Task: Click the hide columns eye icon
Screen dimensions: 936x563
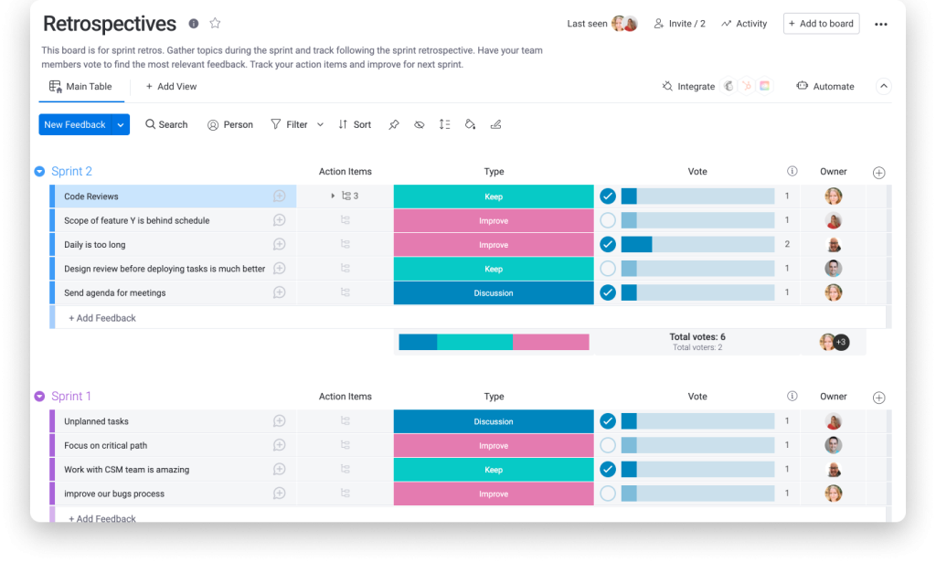Action: tap(419, 124)
